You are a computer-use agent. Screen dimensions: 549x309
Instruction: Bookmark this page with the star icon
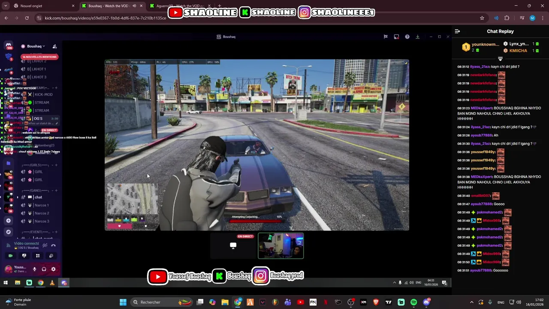point(482,18)
